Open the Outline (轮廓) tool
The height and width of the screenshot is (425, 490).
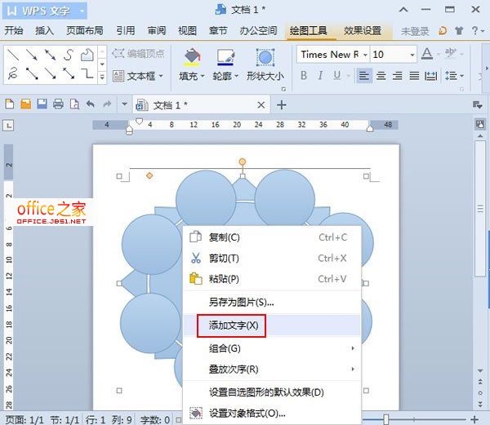[225, 65]
